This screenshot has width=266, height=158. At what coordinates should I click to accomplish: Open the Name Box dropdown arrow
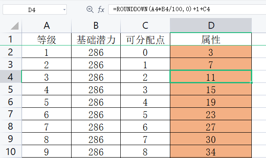click(x=64, y=9)
